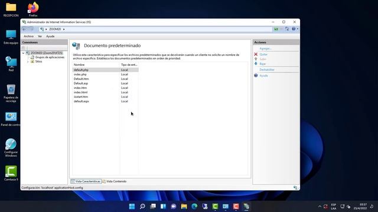Open taskbar Search icon
The image size is (378, 212).
coord(142,206)
